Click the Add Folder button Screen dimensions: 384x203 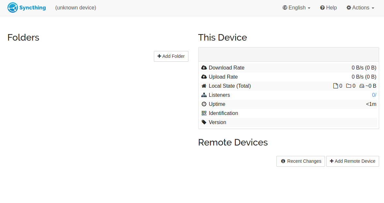[171, 56]
